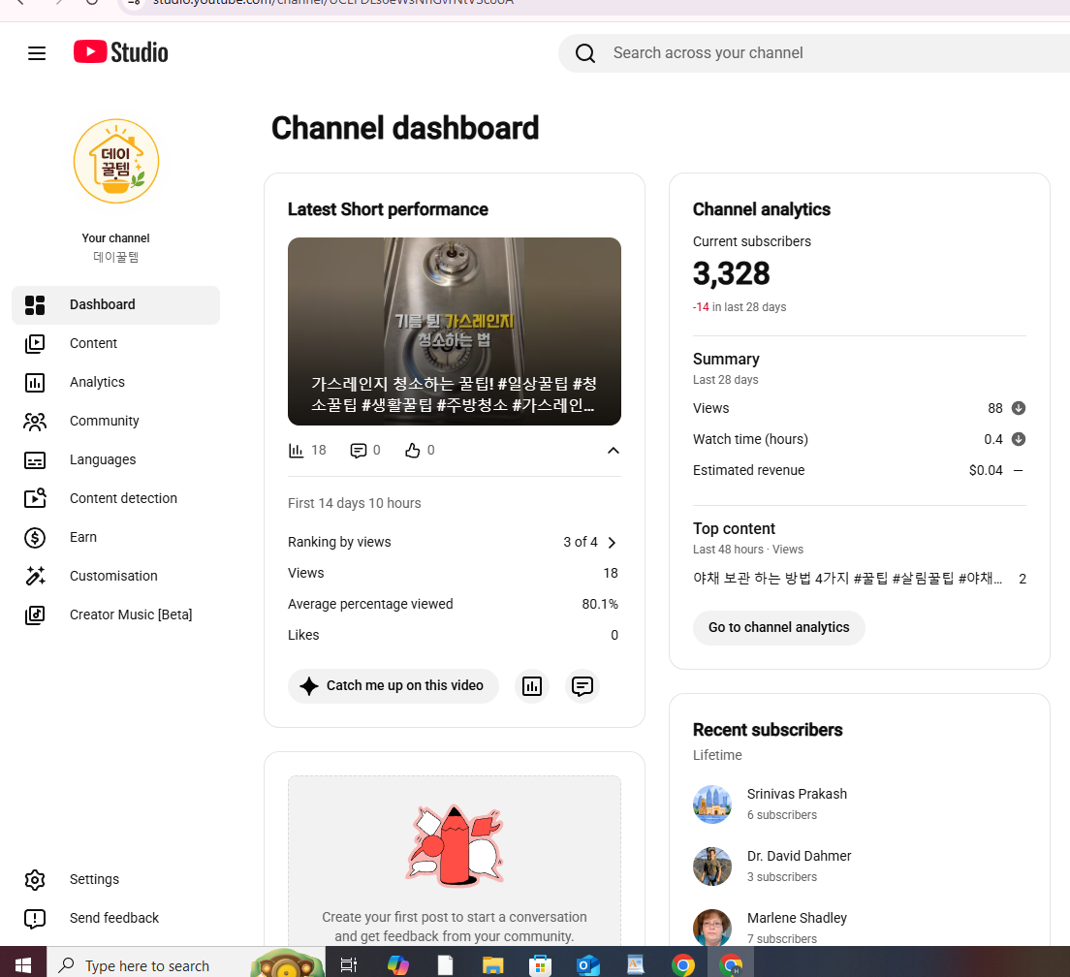
Task: Click the Languages subtitles icon
Action: tap(35, 460)
